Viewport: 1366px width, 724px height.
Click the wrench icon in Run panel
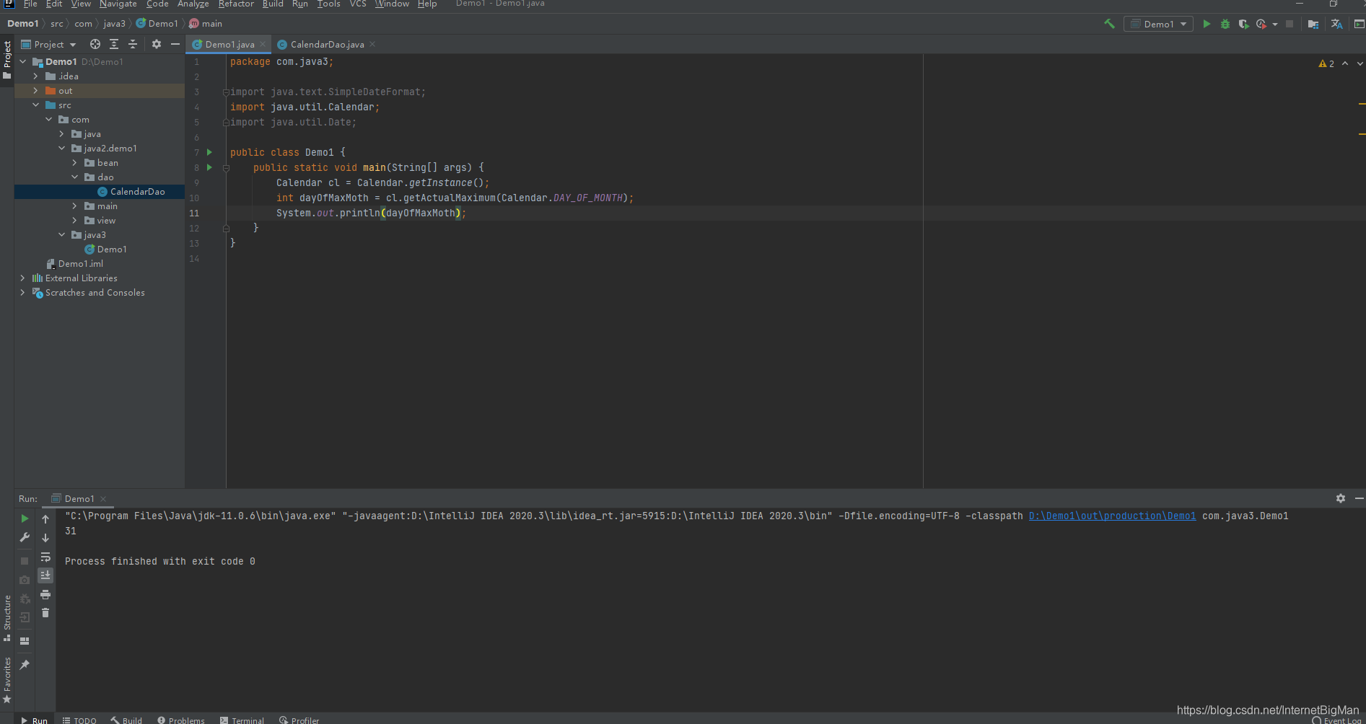(x=25, y=537)
